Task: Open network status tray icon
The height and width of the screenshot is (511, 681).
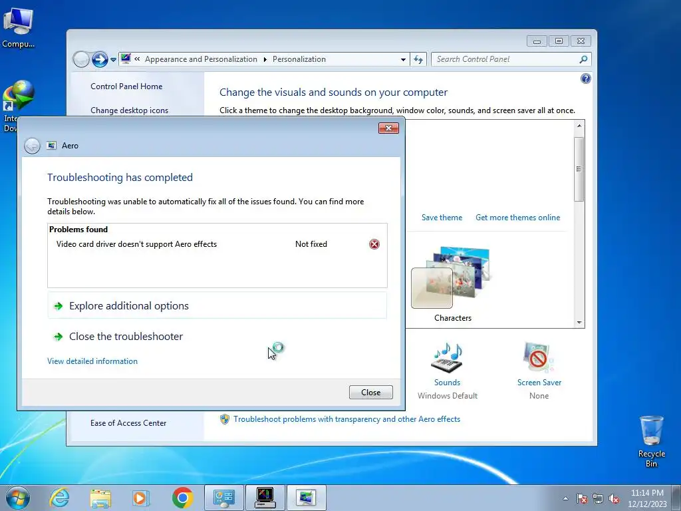Action: [x=598, y=498]
